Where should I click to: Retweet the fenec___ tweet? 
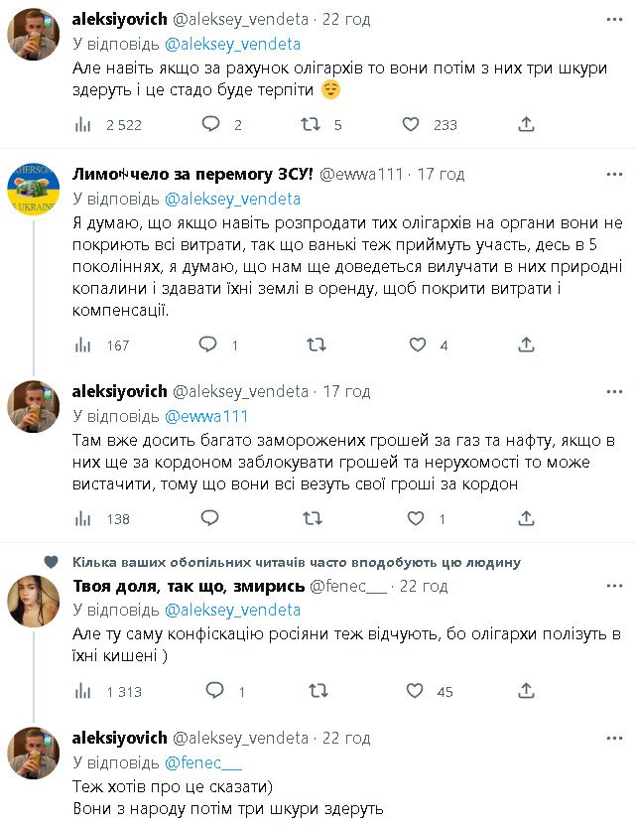coord(317,691)
